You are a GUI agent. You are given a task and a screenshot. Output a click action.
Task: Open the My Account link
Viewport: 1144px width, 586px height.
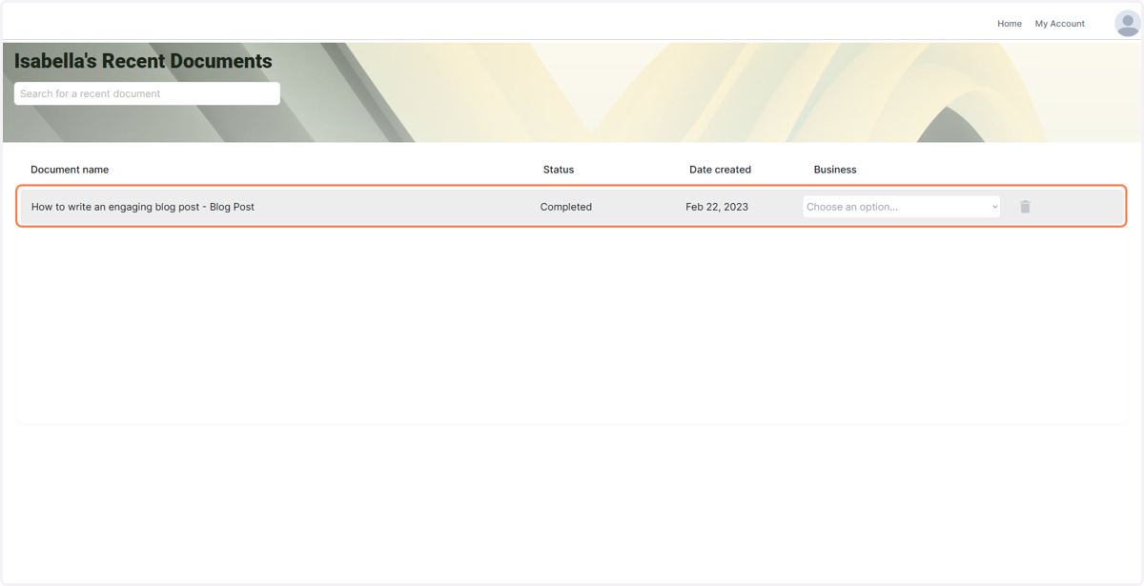[x=1060, y=24]
